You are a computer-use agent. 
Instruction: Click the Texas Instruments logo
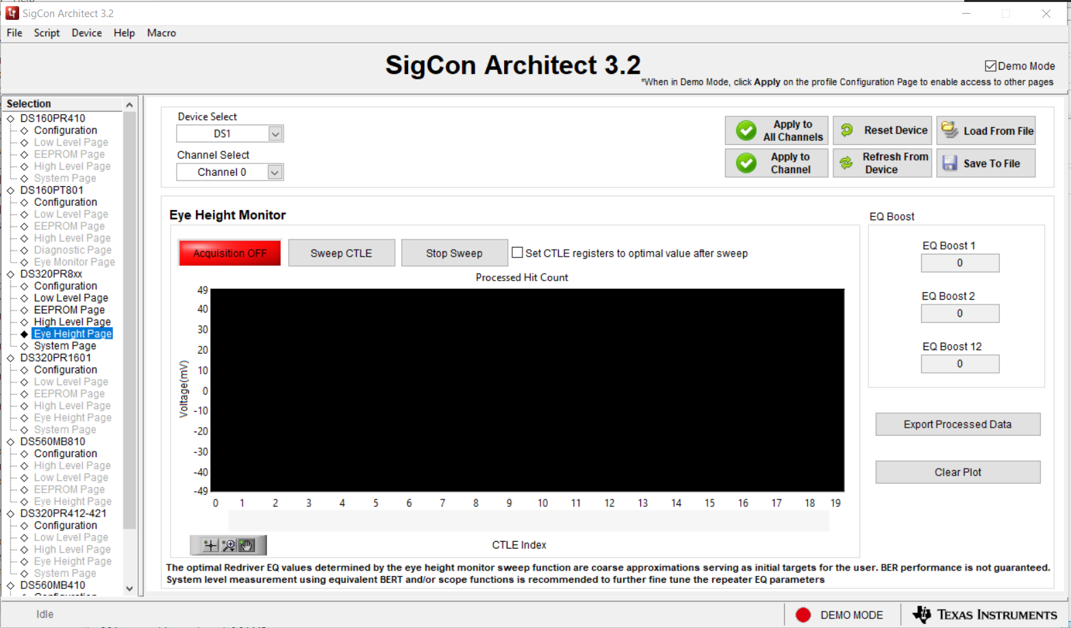click(x=984, y=614)
